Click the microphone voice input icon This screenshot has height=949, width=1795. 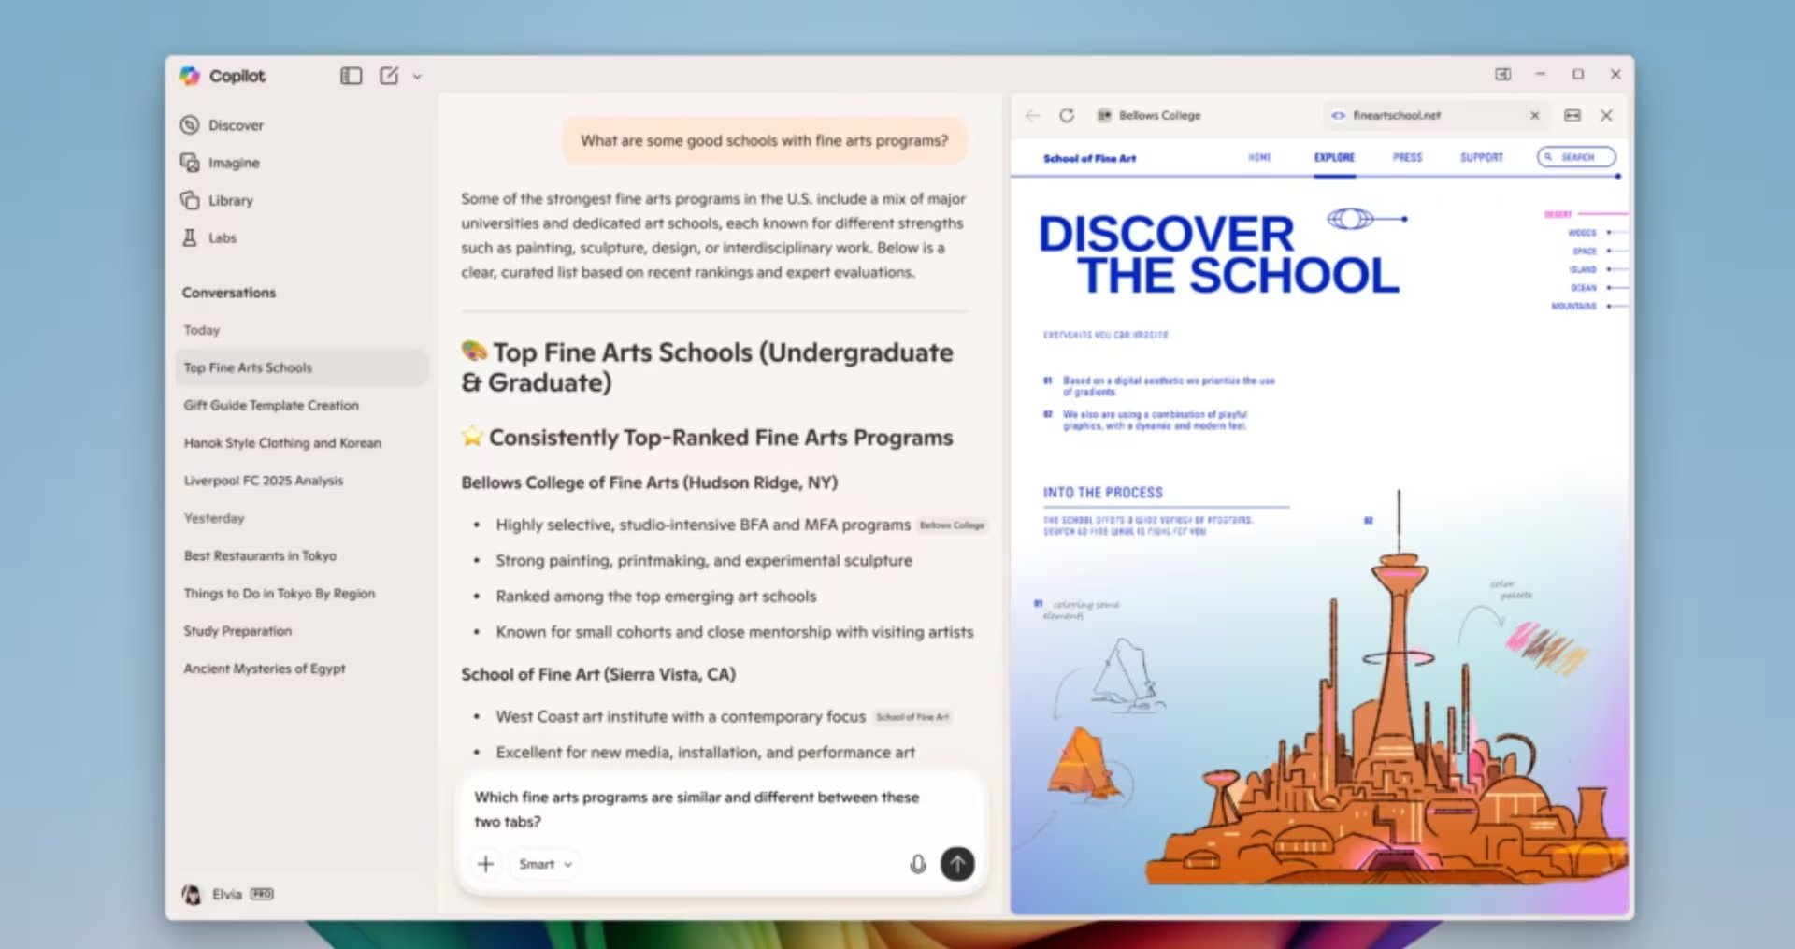(x=917, y=864)
